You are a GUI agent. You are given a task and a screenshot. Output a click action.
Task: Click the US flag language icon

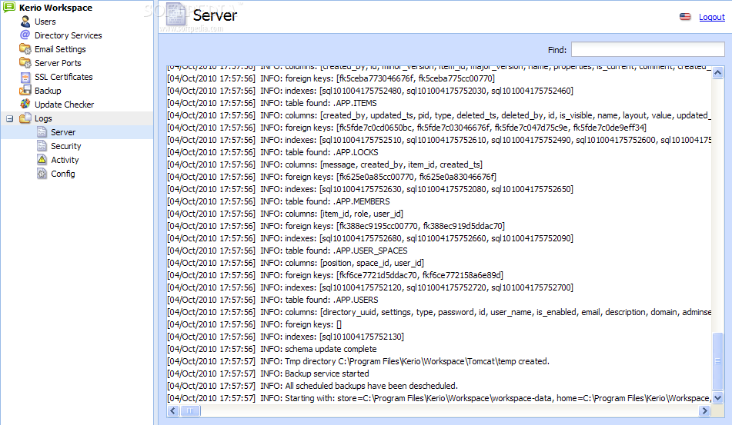685,17
